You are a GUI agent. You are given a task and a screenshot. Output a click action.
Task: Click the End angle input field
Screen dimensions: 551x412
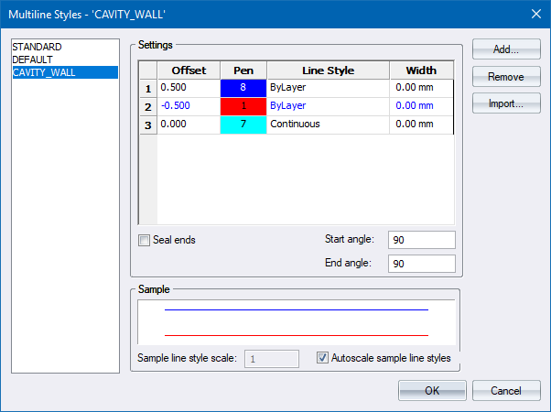click(x=421, y=264)
